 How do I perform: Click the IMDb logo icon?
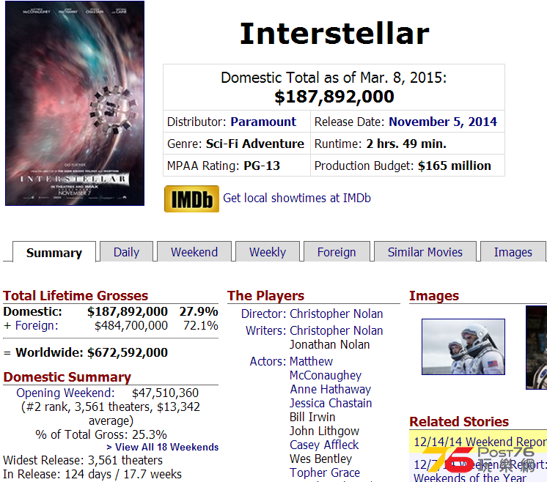pyautogui.click(x=191, y=199)
